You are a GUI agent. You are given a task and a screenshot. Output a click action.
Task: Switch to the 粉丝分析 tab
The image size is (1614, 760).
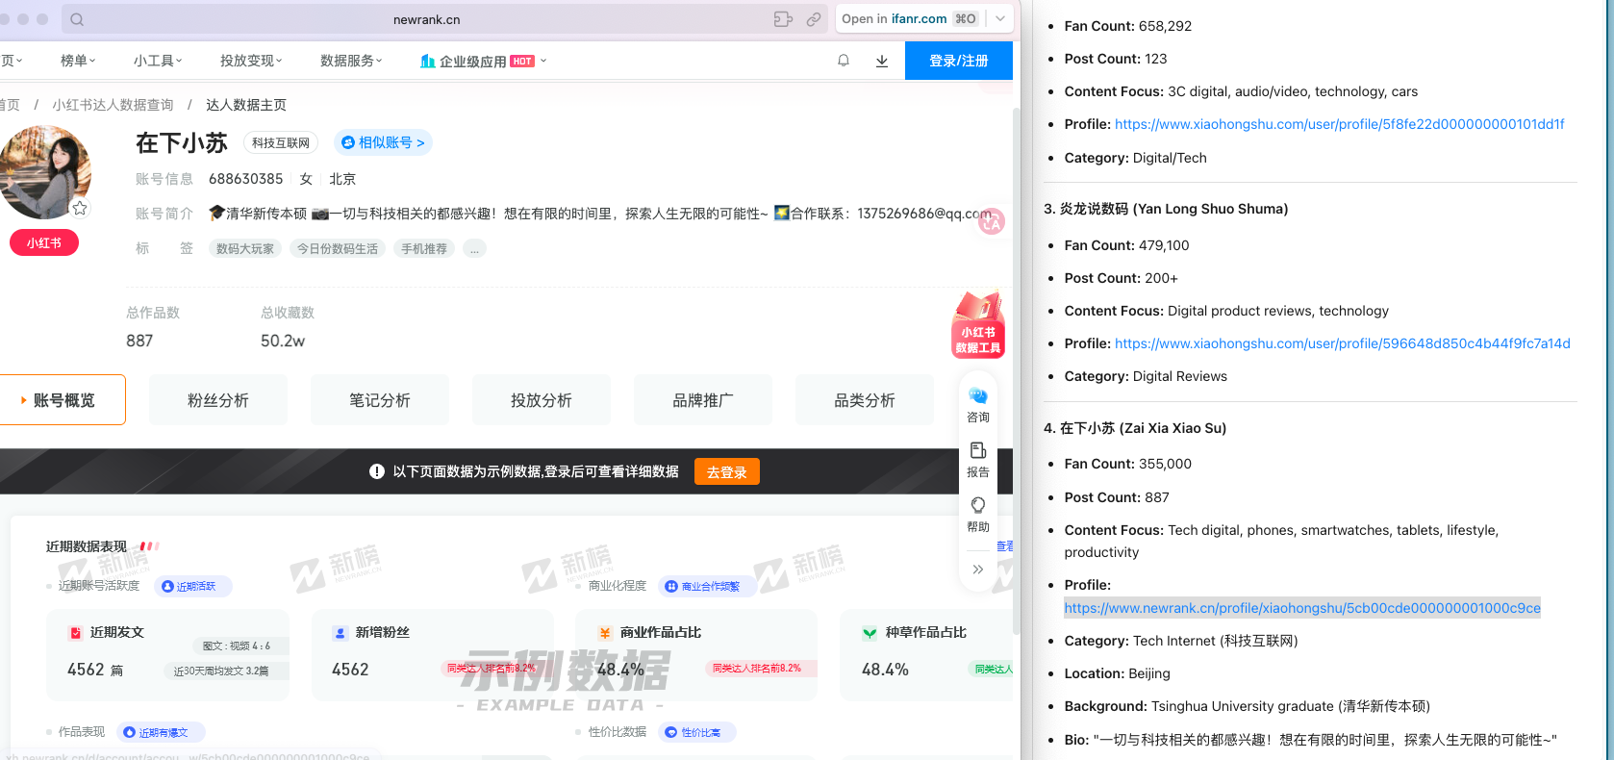point(218,400)
